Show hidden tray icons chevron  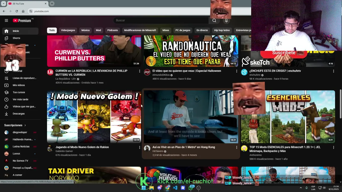[x=301, y=188]
